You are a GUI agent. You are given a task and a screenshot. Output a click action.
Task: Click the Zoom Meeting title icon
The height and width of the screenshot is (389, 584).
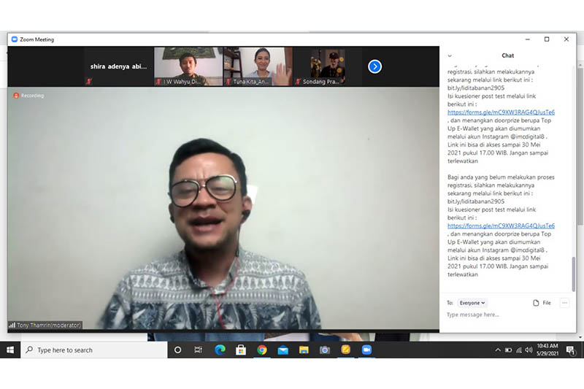tap(15, 39)
